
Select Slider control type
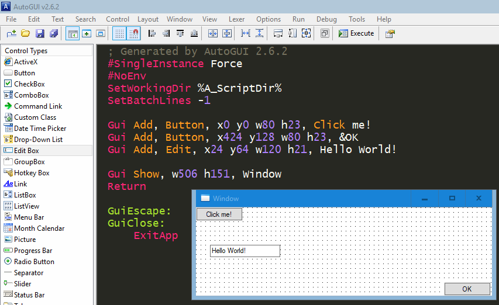(x=47, y=284)
